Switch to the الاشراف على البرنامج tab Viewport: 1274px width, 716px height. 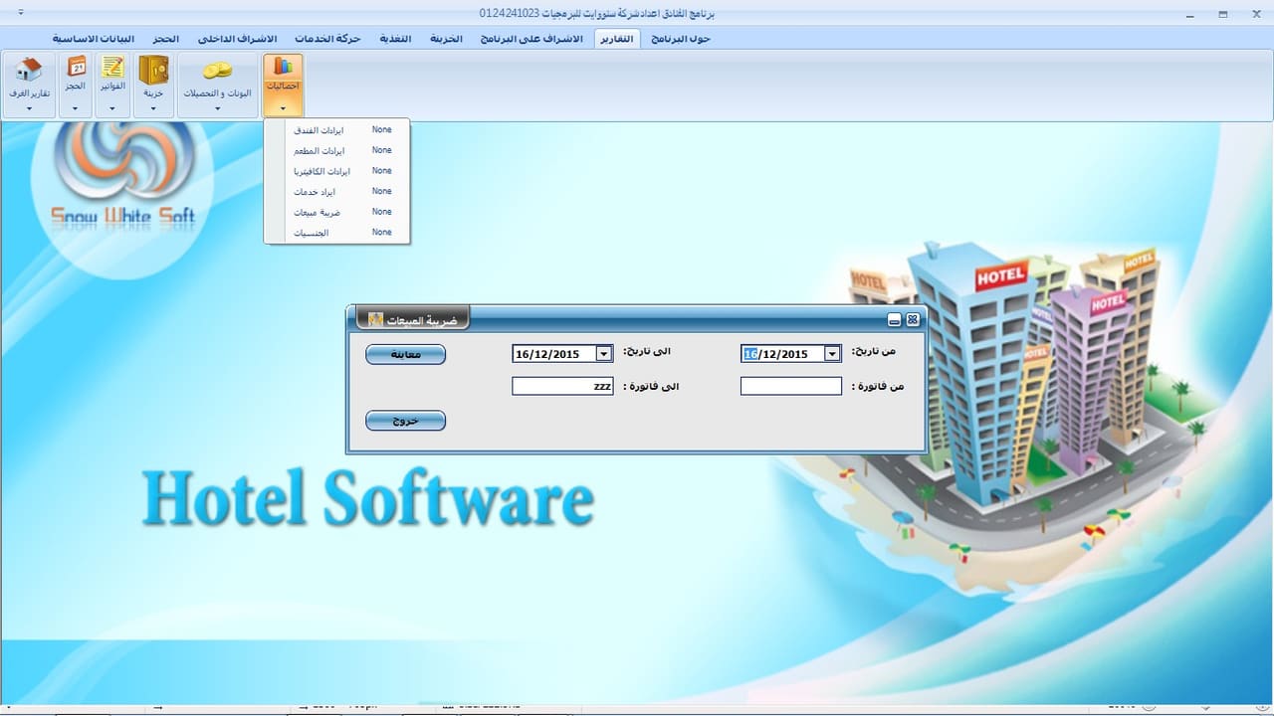point(531,38)
